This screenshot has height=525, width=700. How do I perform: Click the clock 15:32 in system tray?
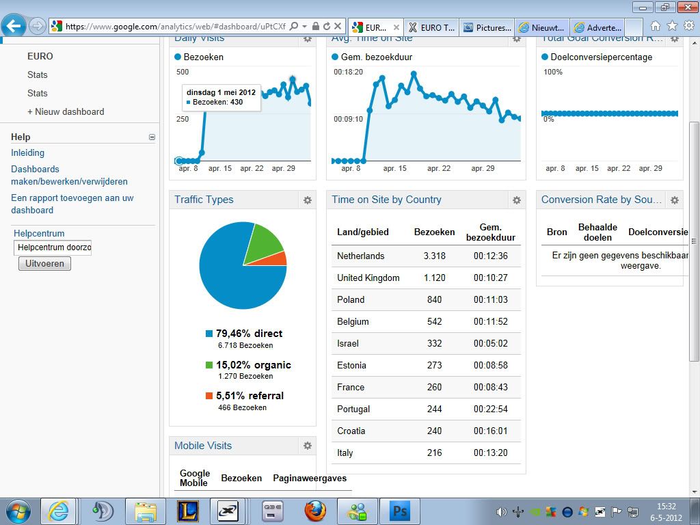[666, 507]
